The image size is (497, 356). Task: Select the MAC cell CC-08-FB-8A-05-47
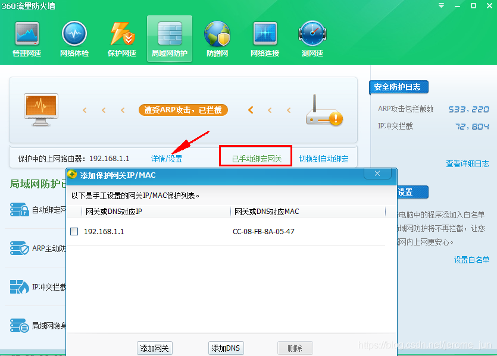click(264, 231)
